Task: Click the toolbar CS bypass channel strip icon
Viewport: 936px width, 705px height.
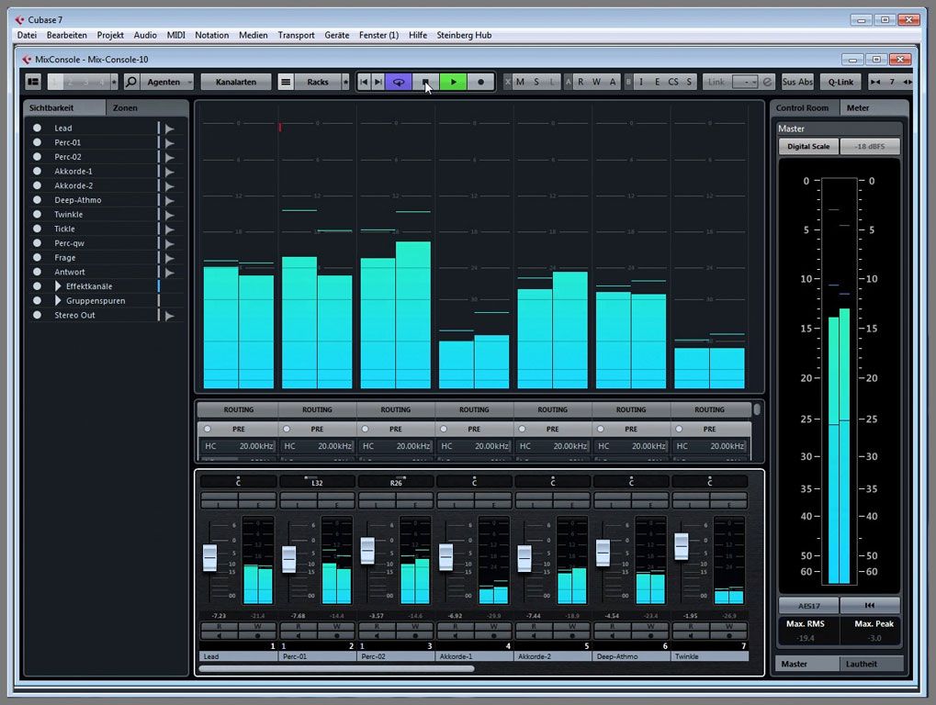Action: coord(673,82)
